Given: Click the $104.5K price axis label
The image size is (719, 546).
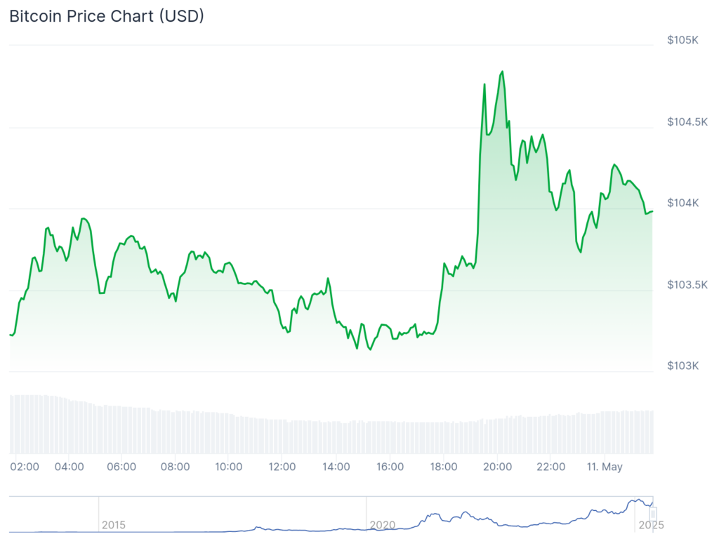Looking at the screenshot, I should coord(687,121).
